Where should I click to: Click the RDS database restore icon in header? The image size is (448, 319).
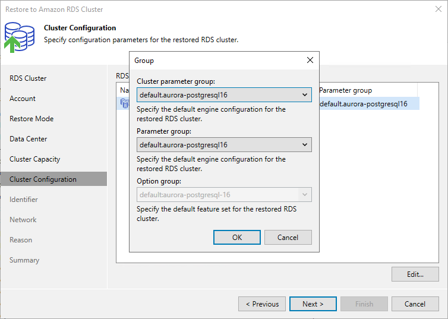point(20,37)
